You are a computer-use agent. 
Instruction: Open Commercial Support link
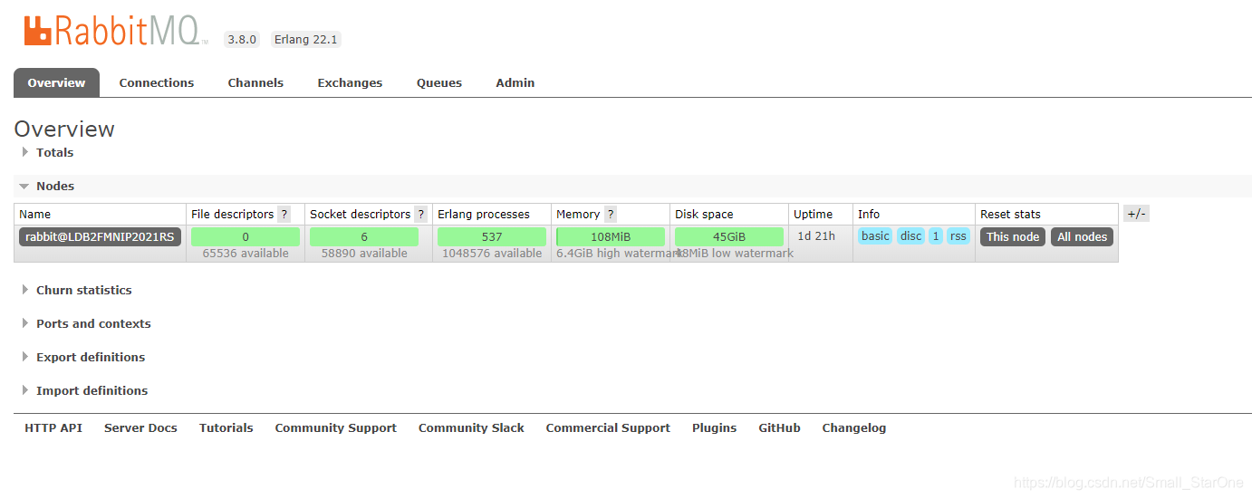608,427
